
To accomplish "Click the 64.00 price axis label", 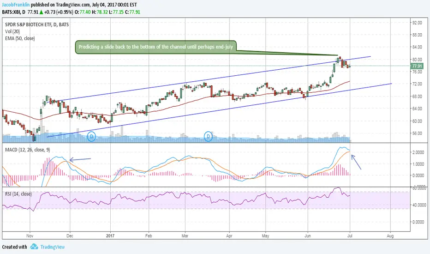I will pos(417,109).
